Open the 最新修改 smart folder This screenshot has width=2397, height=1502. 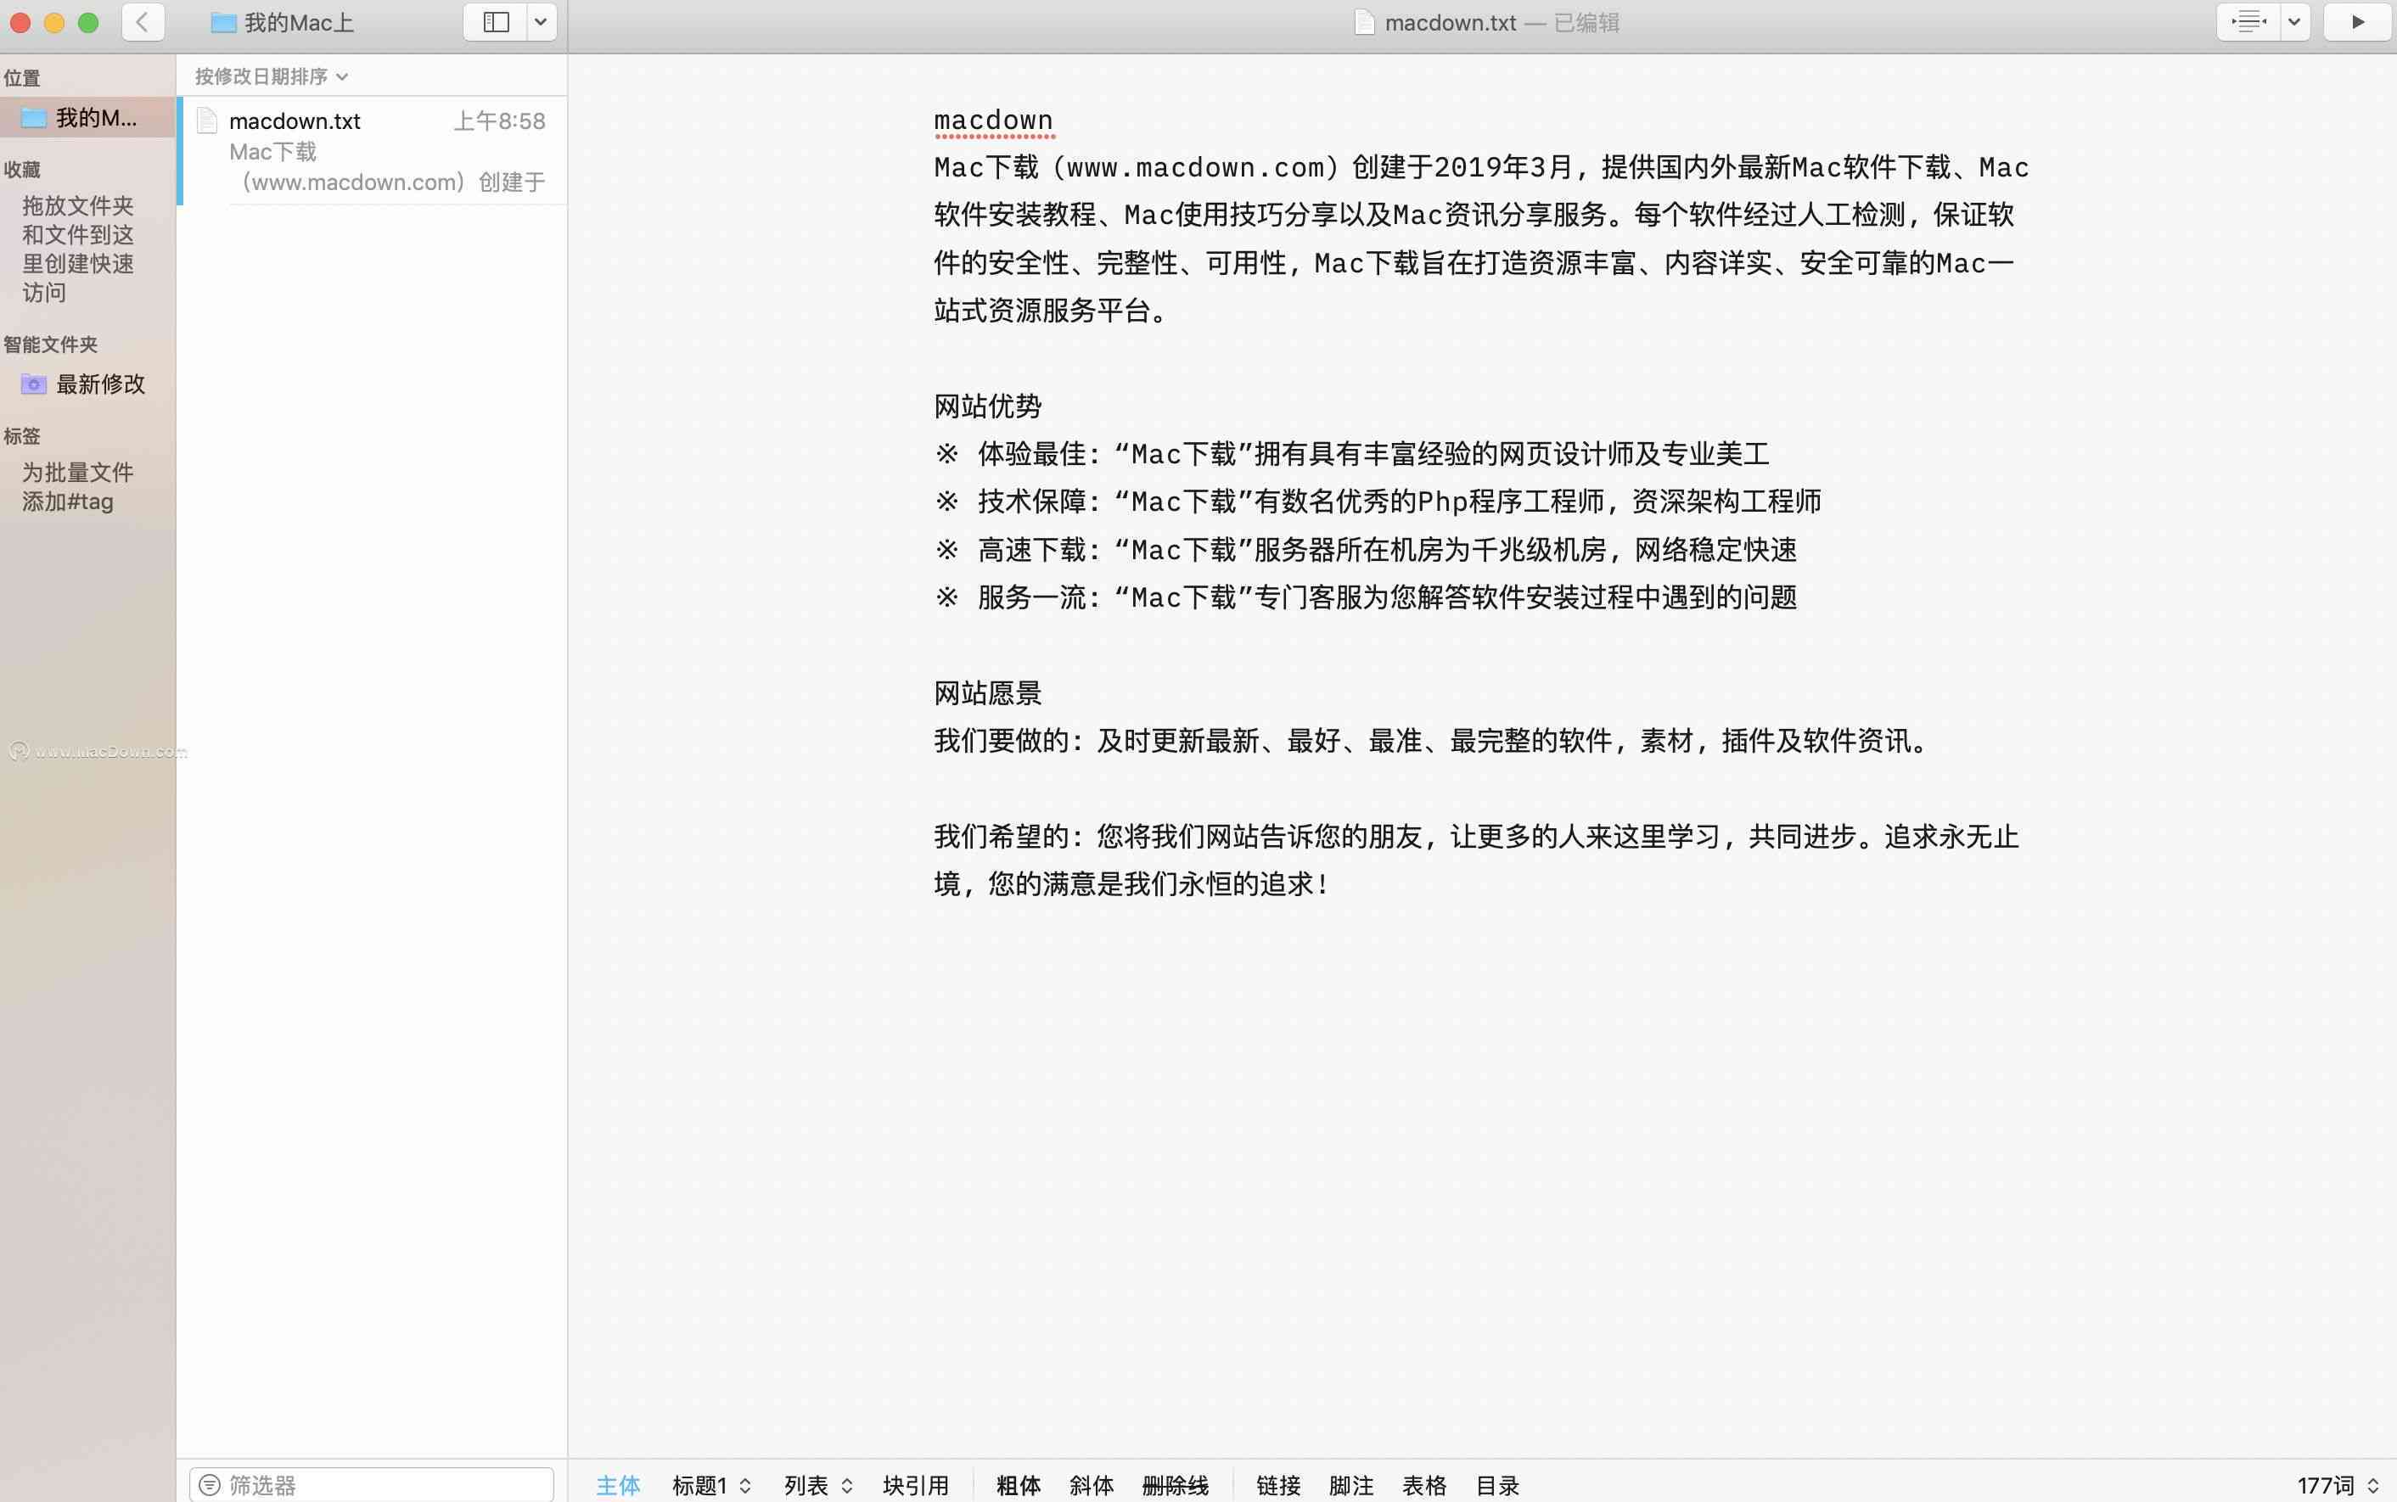click(x=87, y=384)
